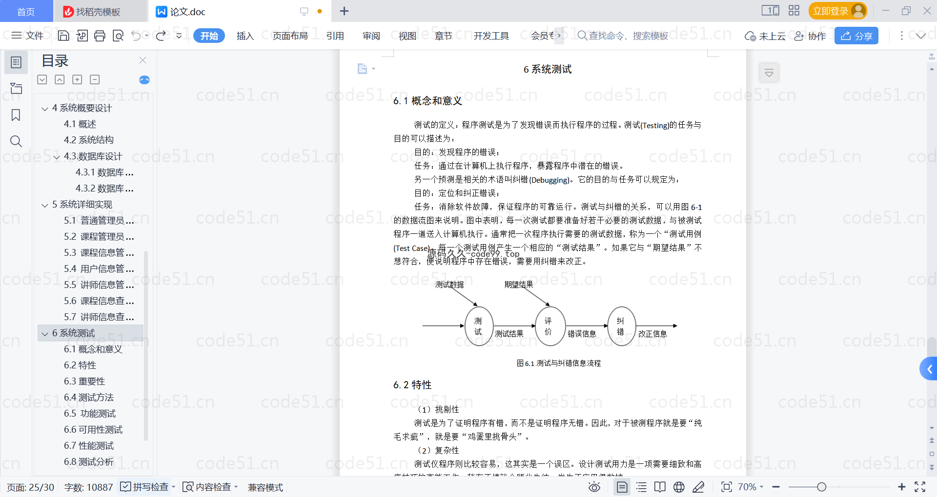Screen dimensions: 937x497
Task: Click the collapse panel icon at right of page
Action: (x=769, y=73)
